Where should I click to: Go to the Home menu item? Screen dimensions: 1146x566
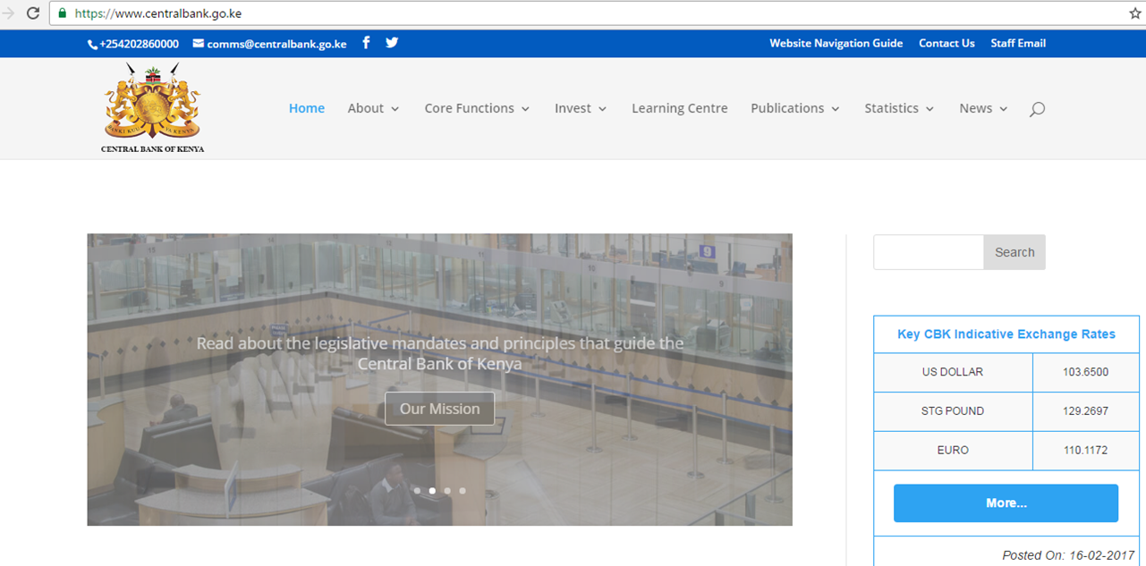click(x=307, y=108)
